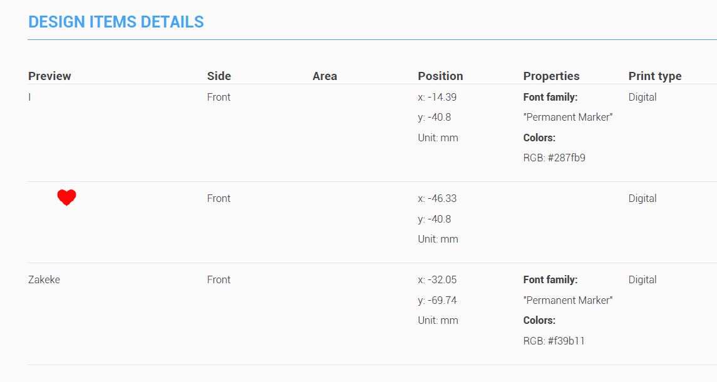Click Digital print type in first row
This screenshot has width=717, height=382.
point(642,97)
